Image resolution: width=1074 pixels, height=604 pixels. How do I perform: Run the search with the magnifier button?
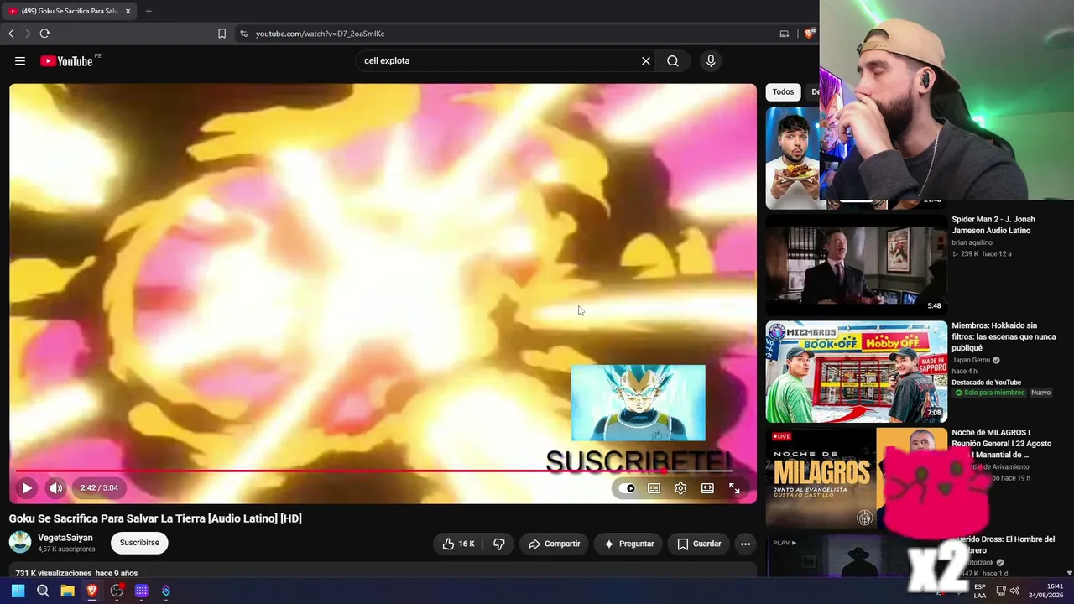coord(673,60)
